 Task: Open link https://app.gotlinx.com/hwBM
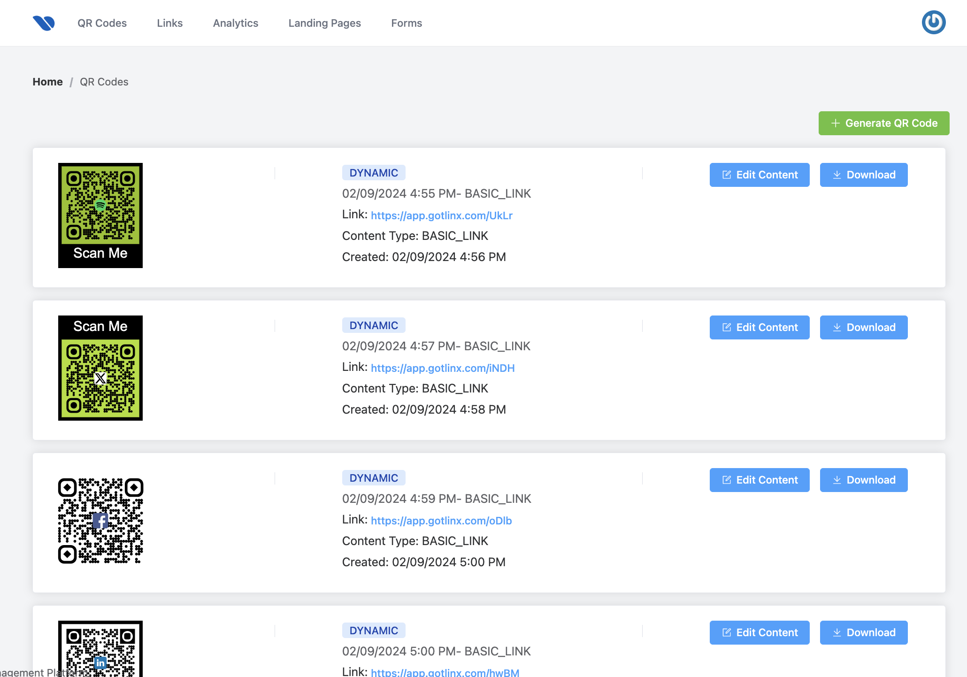pos(445,672)
